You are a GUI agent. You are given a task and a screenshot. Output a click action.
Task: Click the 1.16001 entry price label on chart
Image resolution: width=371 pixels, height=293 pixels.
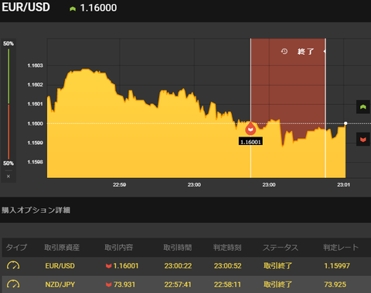pyautogui.click(x=250, y=142)
